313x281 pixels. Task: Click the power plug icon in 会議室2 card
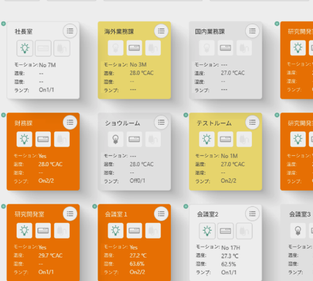coord(244,231)
